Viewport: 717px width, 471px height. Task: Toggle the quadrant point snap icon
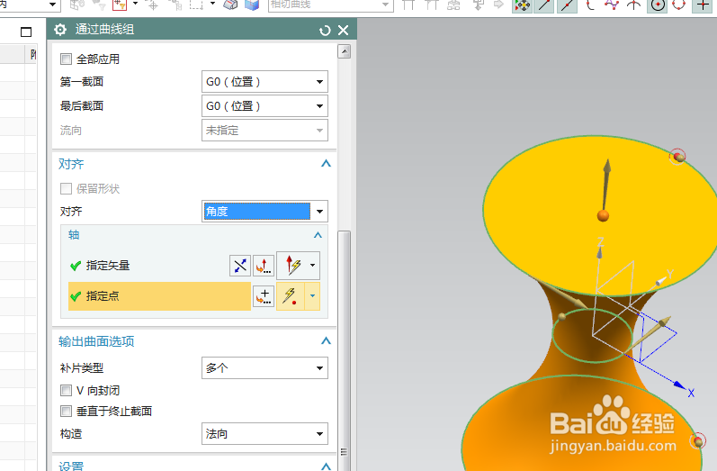click(x=679, y=5)
